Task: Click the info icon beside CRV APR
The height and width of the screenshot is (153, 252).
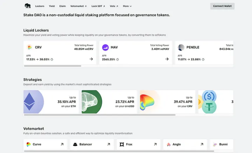Action: (52, 59)
